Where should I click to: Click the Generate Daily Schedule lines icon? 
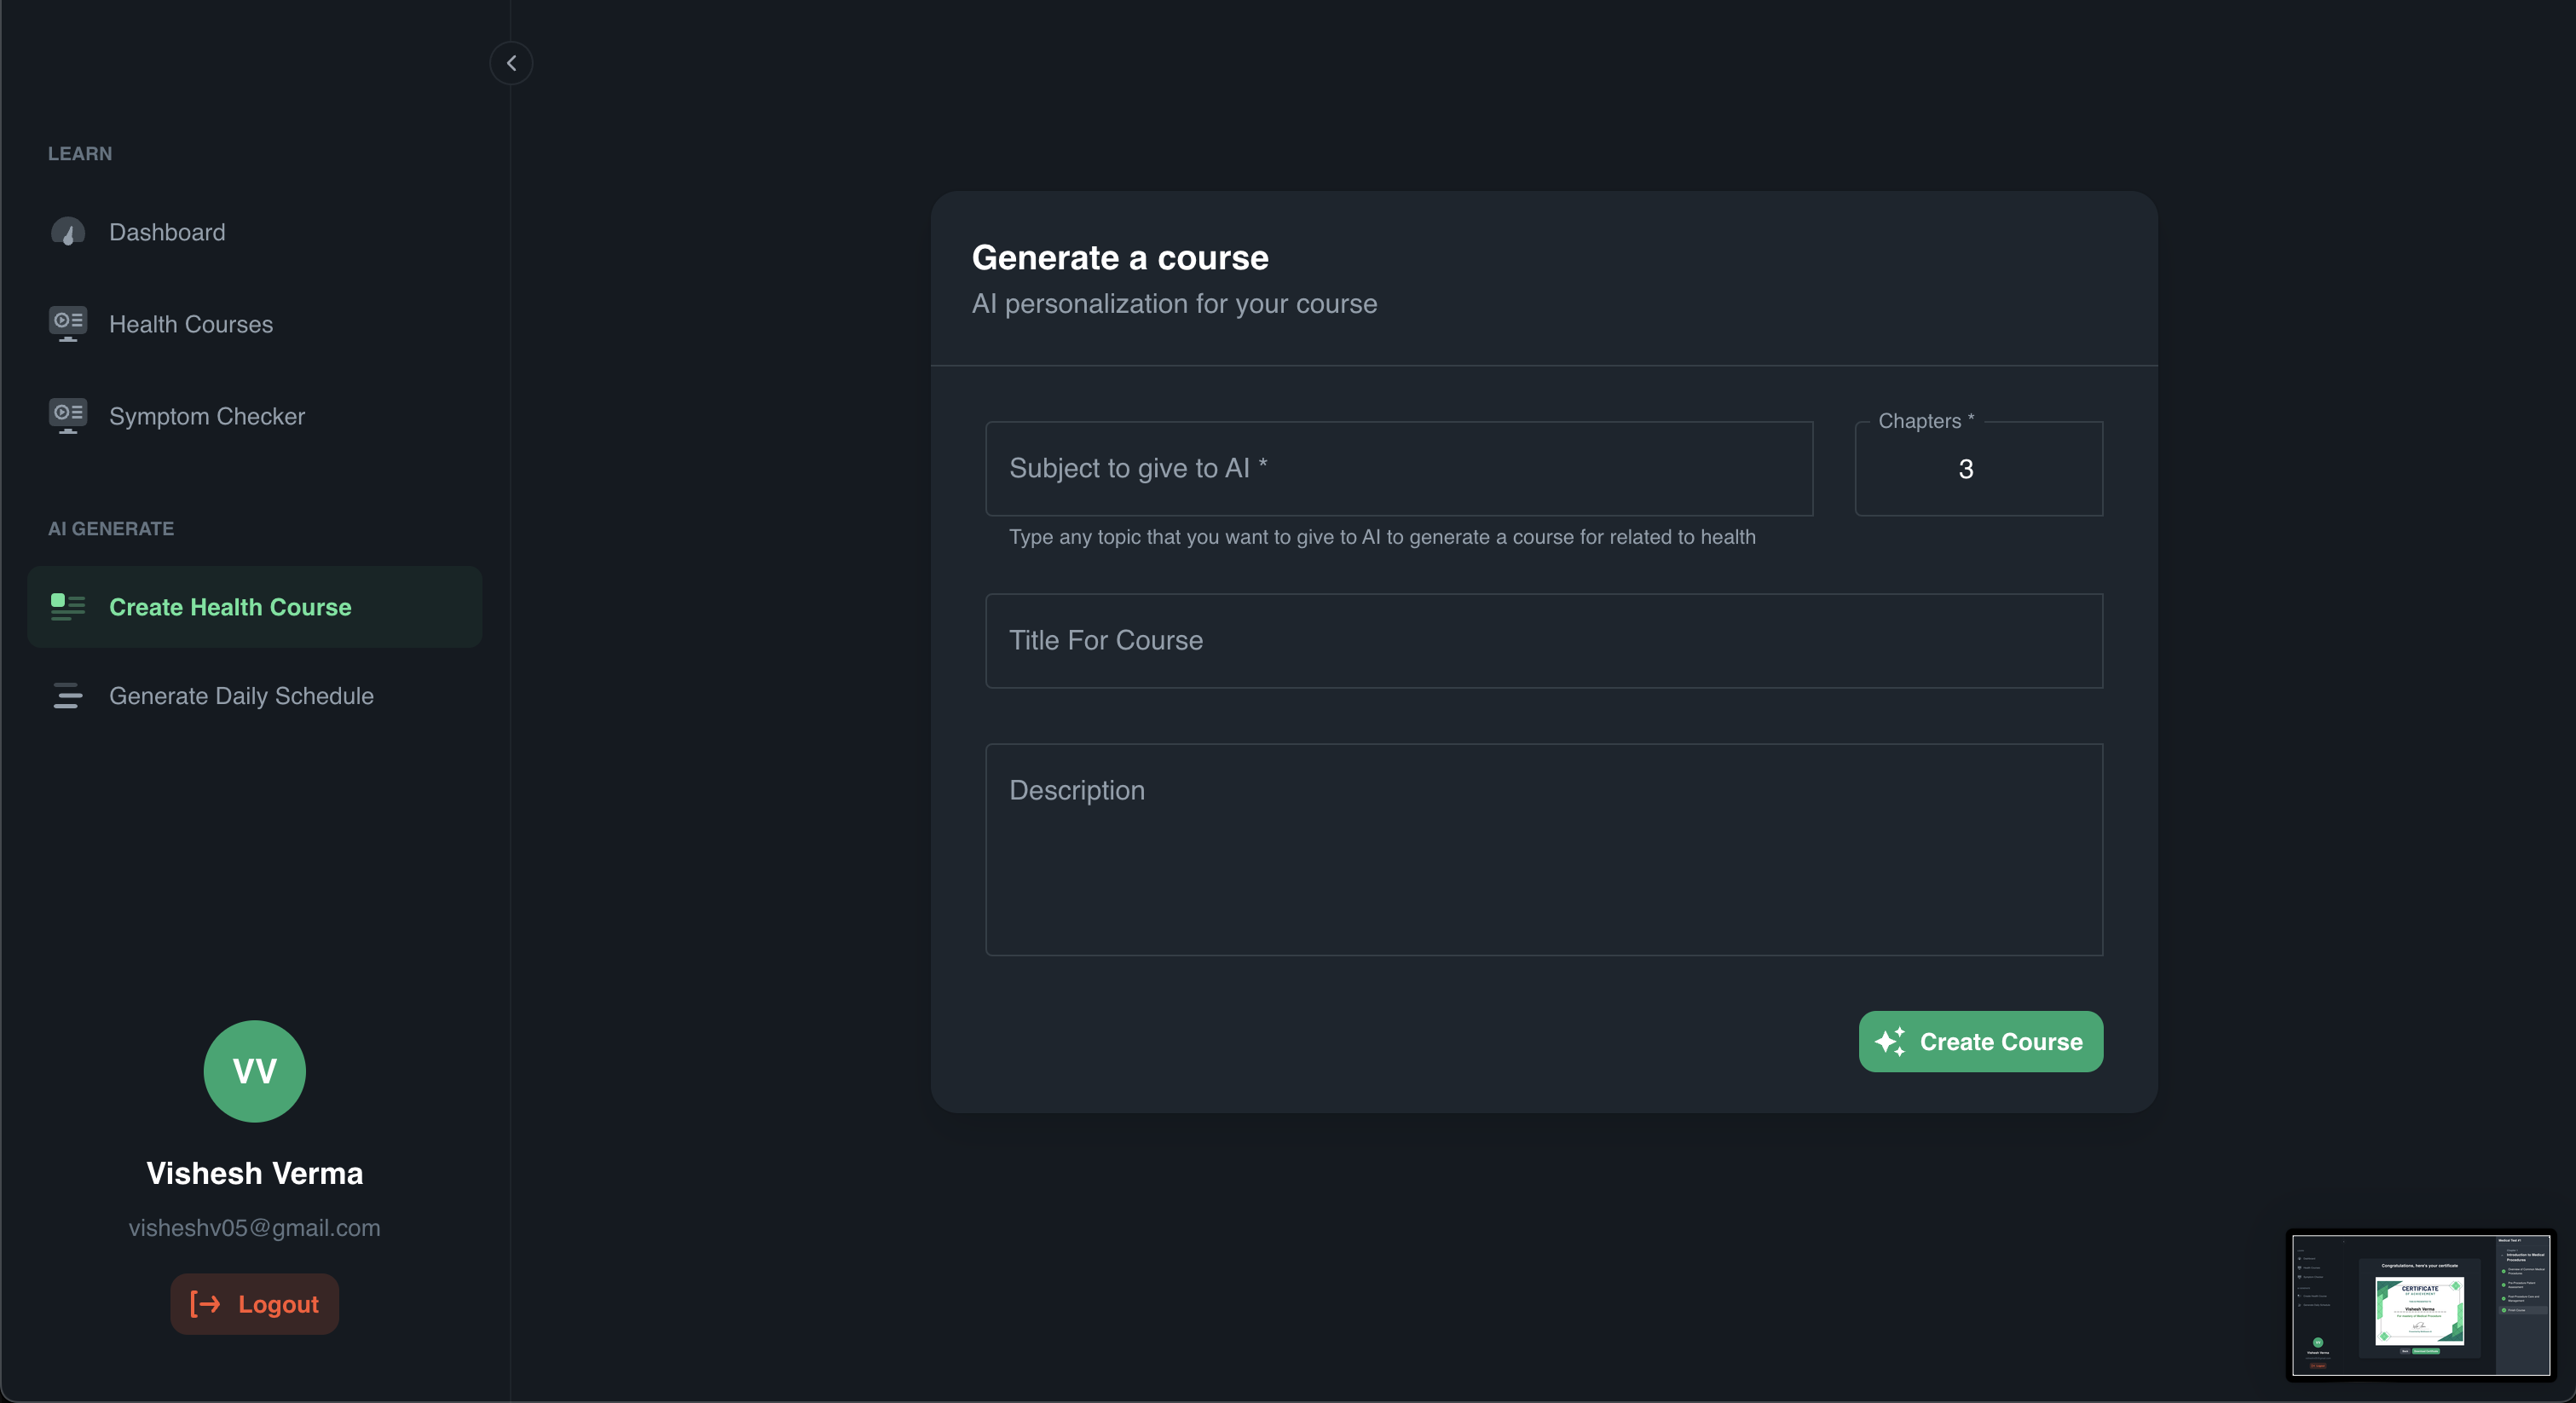68,696
